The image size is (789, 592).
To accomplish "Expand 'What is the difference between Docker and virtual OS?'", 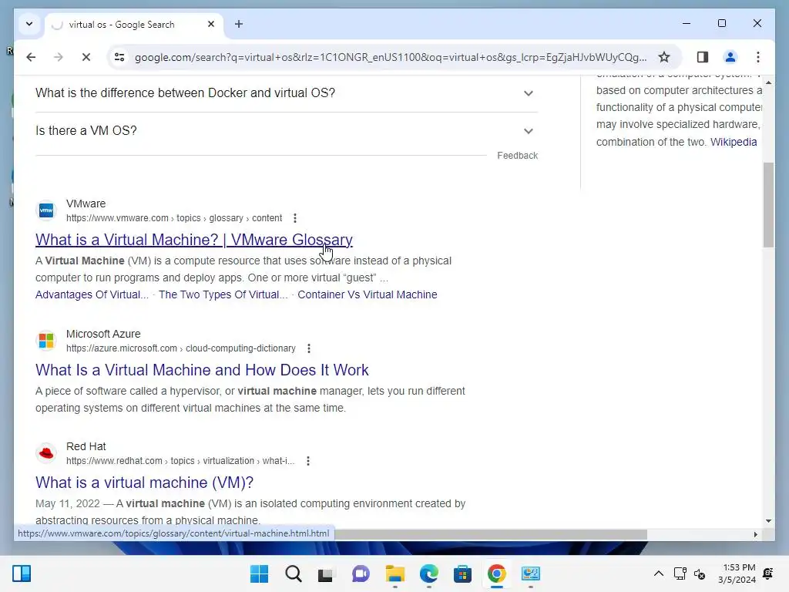I will pos(286,93).
